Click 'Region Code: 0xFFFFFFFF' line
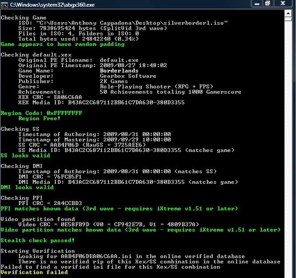The height and width of the screenshot is (278, 296). tap(42, 113)
